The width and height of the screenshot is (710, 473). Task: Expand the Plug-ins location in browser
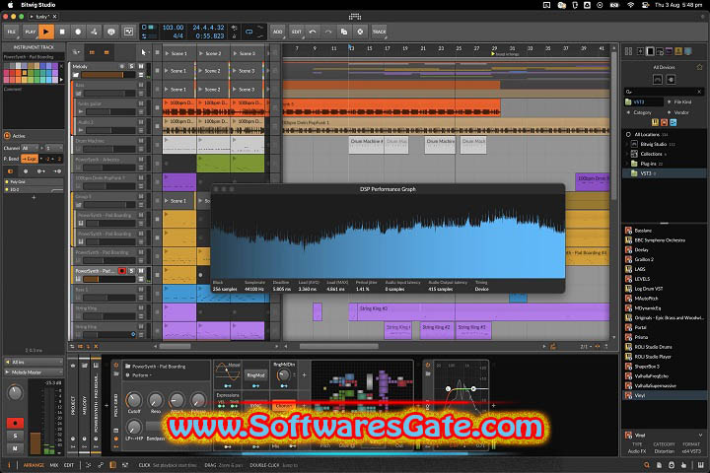627,164
